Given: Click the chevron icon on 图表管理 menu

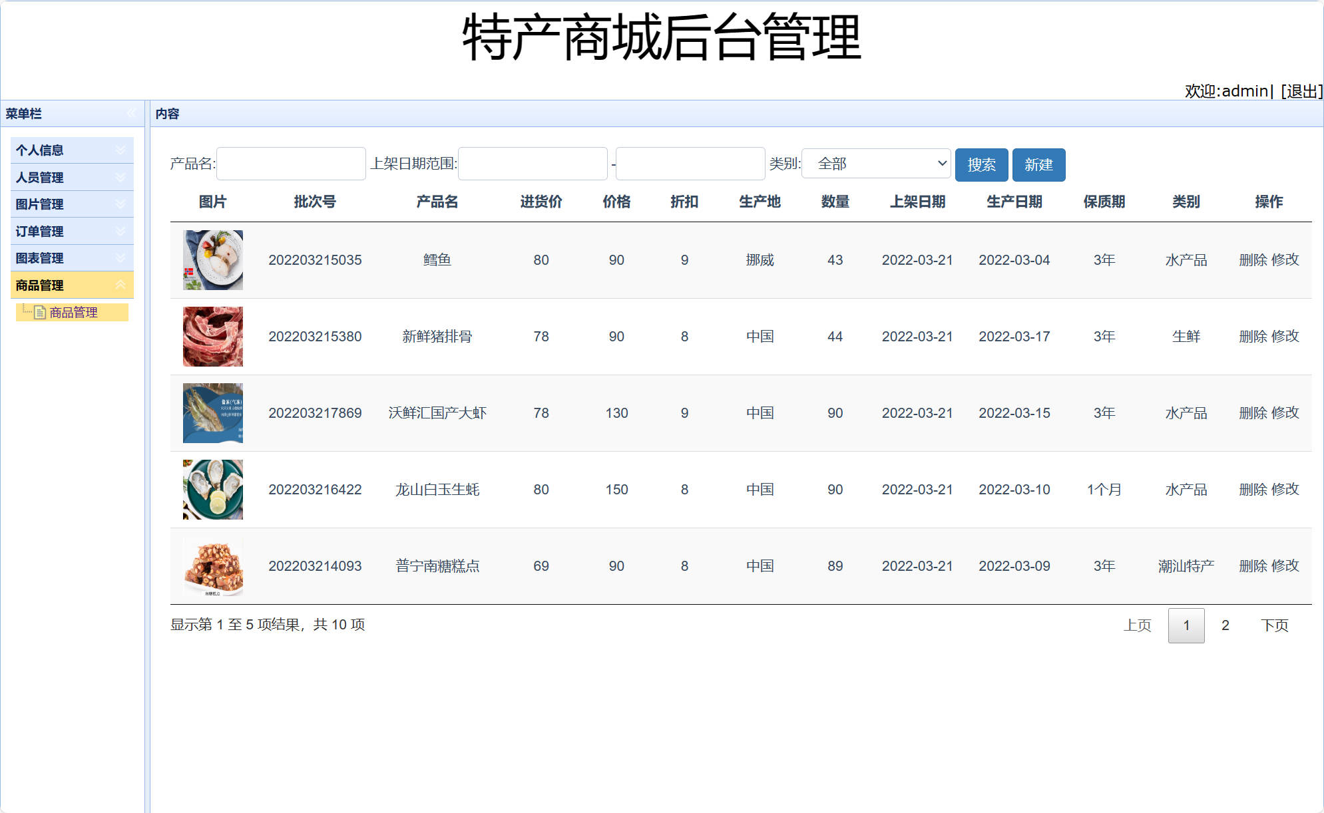Looking at the screenshot, I should tap(120, 258).
